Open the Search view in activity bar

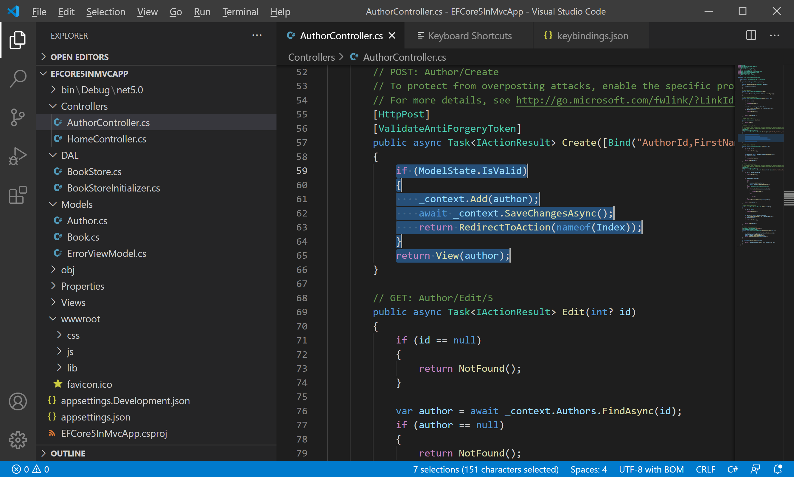(18, 78)
